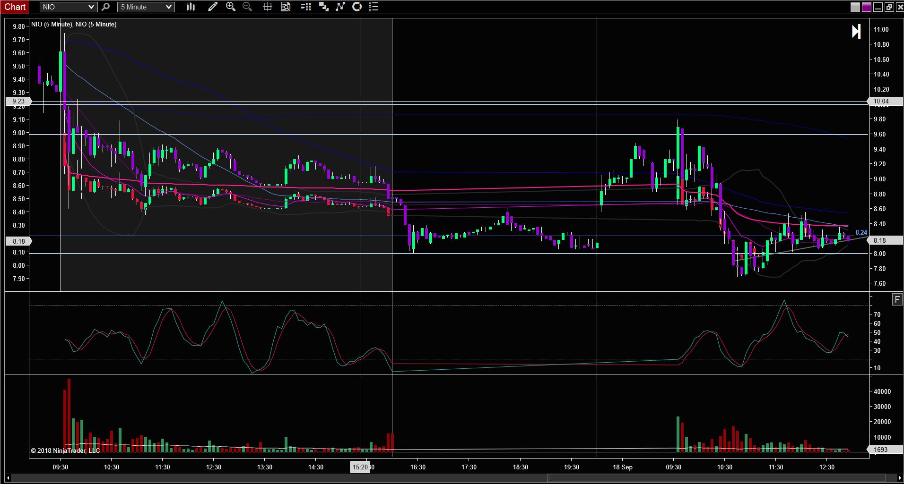
Task: Click the 19:30 time axis label
Action: click(x=571, y=467)
